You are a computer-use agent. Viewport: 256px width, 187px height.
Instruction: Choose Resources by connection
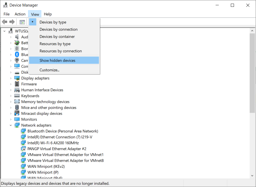(64, 51)
